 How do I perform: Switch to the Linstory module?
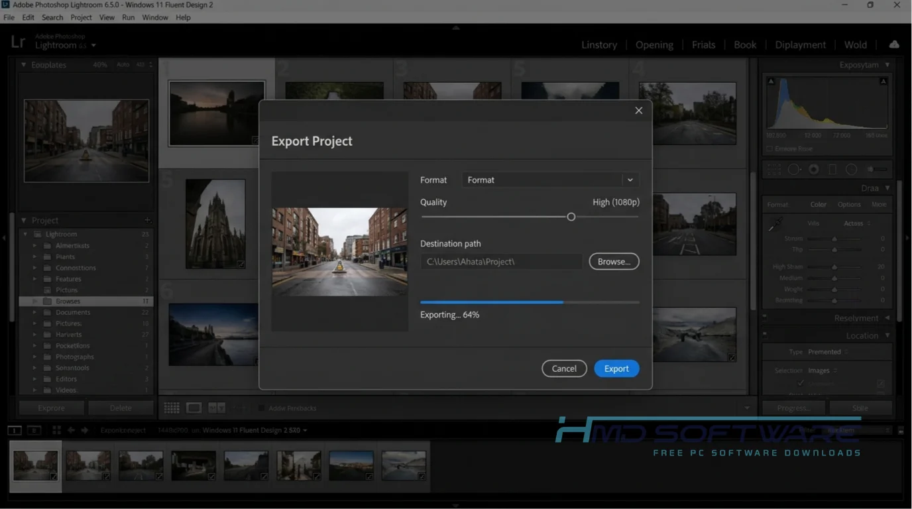[599, 44]
